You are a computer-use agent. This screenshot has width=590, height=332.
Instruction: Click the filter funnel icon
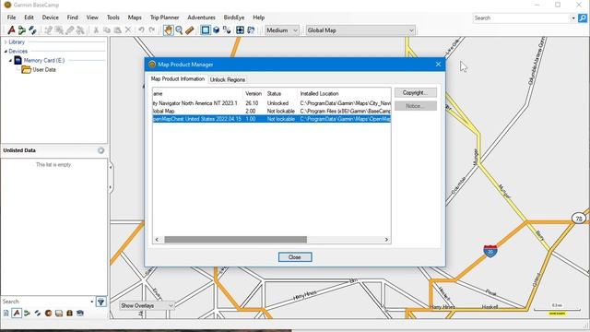point(100,302)
